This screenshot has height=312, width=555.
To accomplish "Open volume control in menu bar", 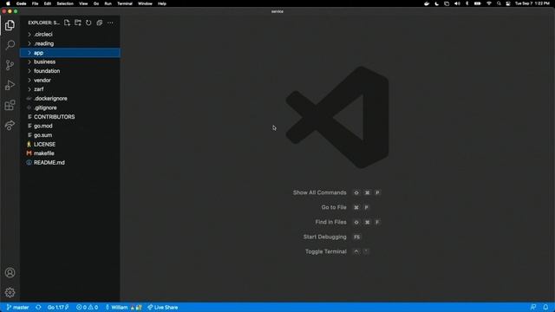I will [457, 3].
